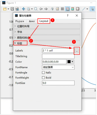
Task: Close the property inspector dialog
Action: tap(77, 16)
